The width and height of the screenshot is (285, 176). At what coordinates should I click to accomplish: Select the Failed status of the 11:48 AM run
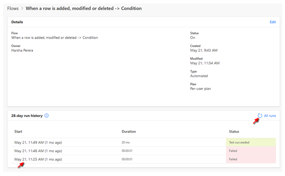(233, 151)
